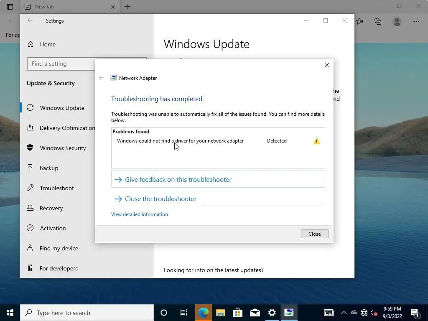Image resolution: width=428 pixels, height=321 pixels.
Task: Close the Edge New tab
Action: pyautogui.click(x=113, y=7)
